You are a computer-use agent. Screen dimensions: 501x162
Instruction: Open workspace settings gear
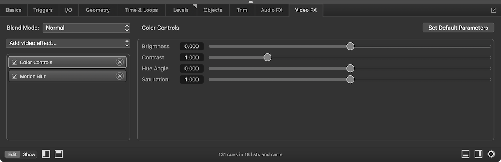click(x=491, y=154)
